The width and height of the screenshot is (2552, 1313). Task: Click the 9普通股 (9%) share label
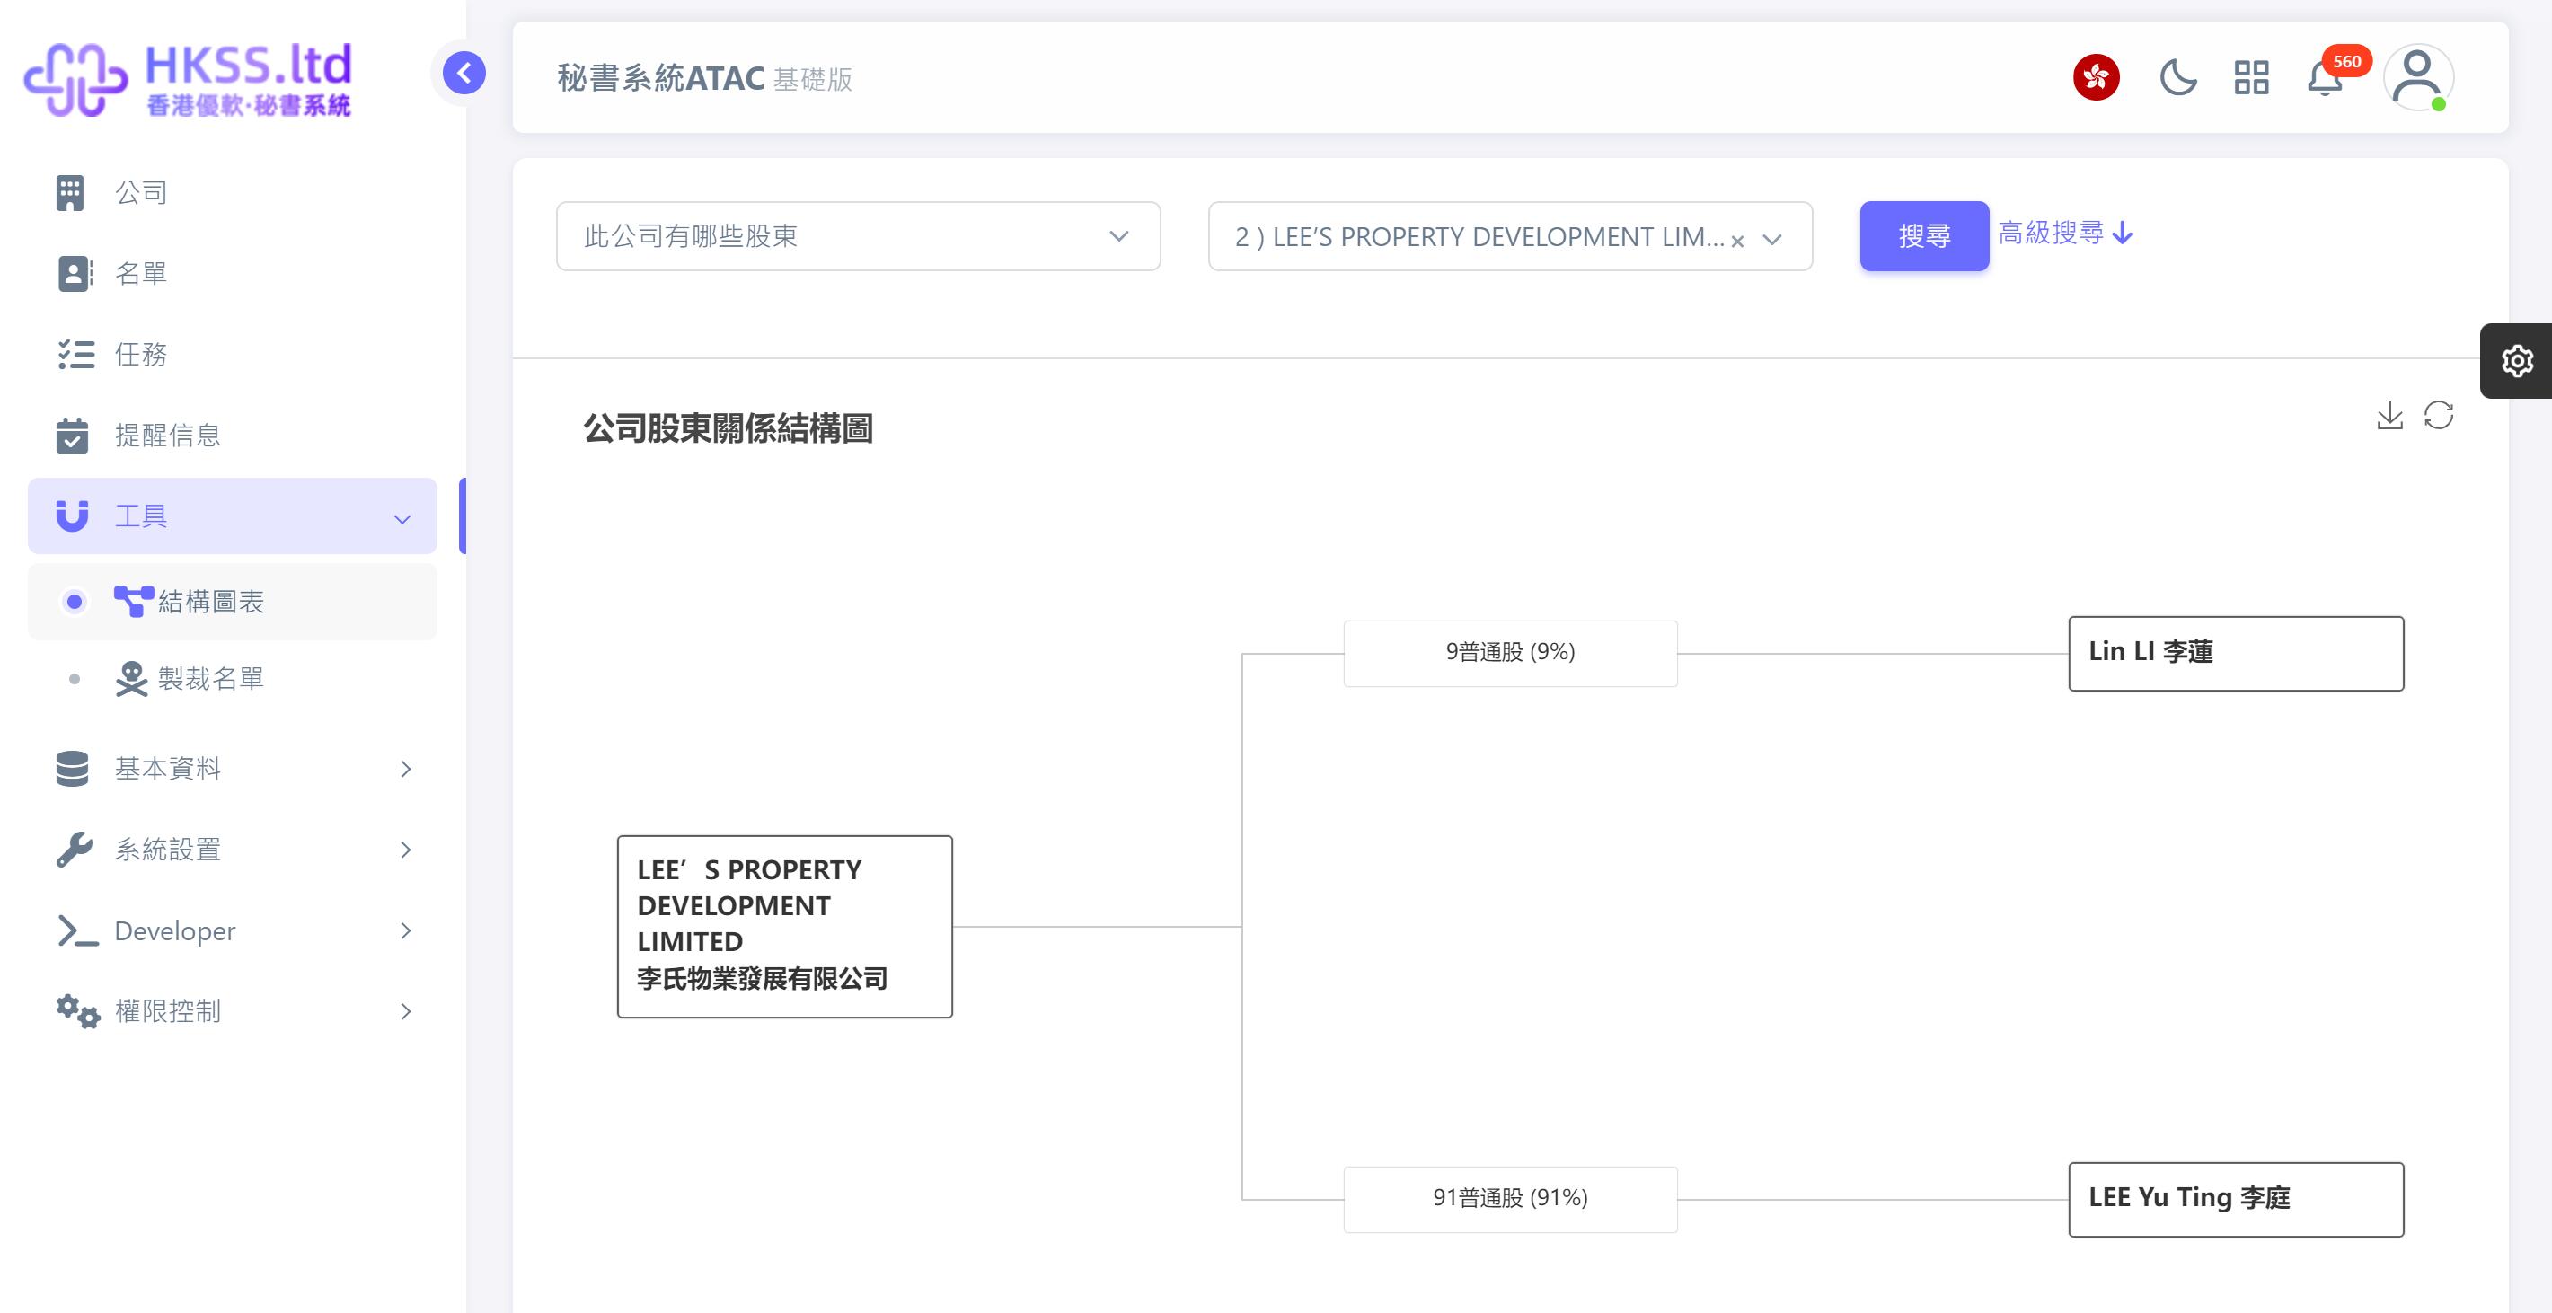click(1510, 654)
